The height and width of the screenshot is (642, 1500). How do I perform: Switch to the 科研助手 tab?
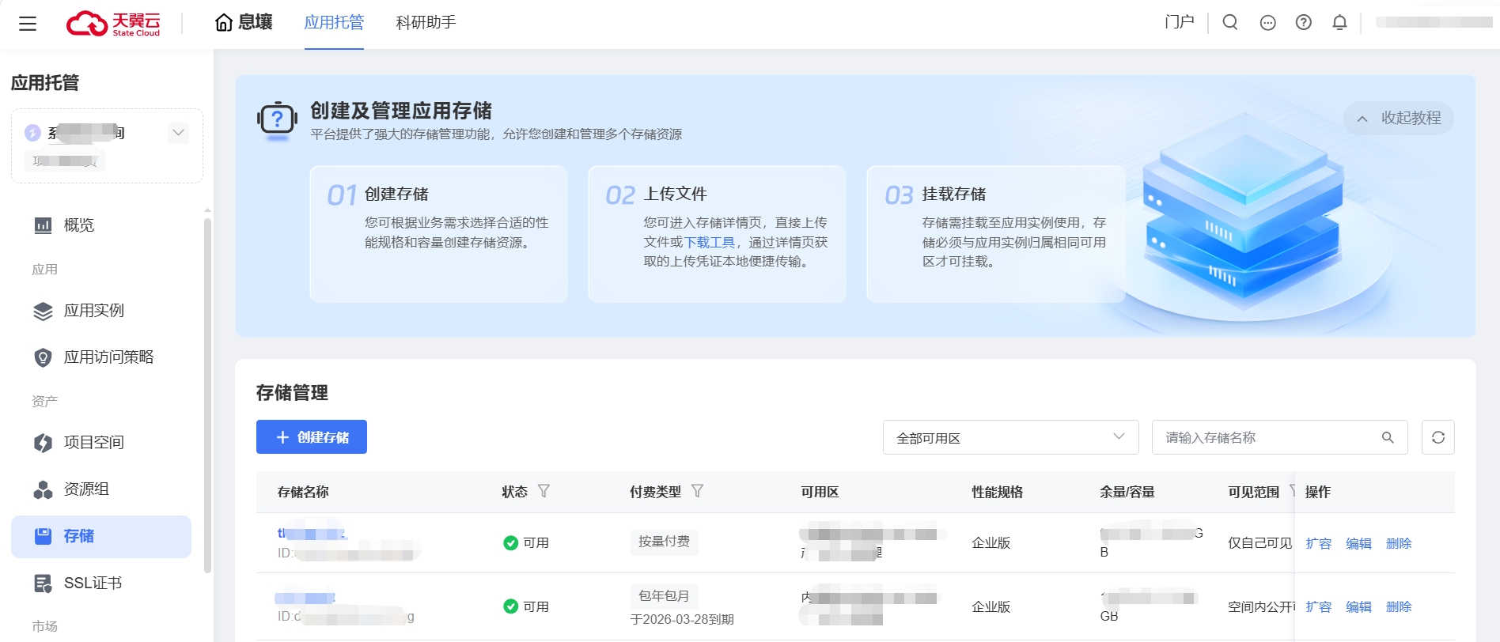tap(426, 22)
